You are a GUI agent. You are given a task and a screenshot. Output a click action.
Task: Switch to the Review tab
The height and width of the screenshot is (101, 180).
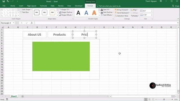pos(61,6)
